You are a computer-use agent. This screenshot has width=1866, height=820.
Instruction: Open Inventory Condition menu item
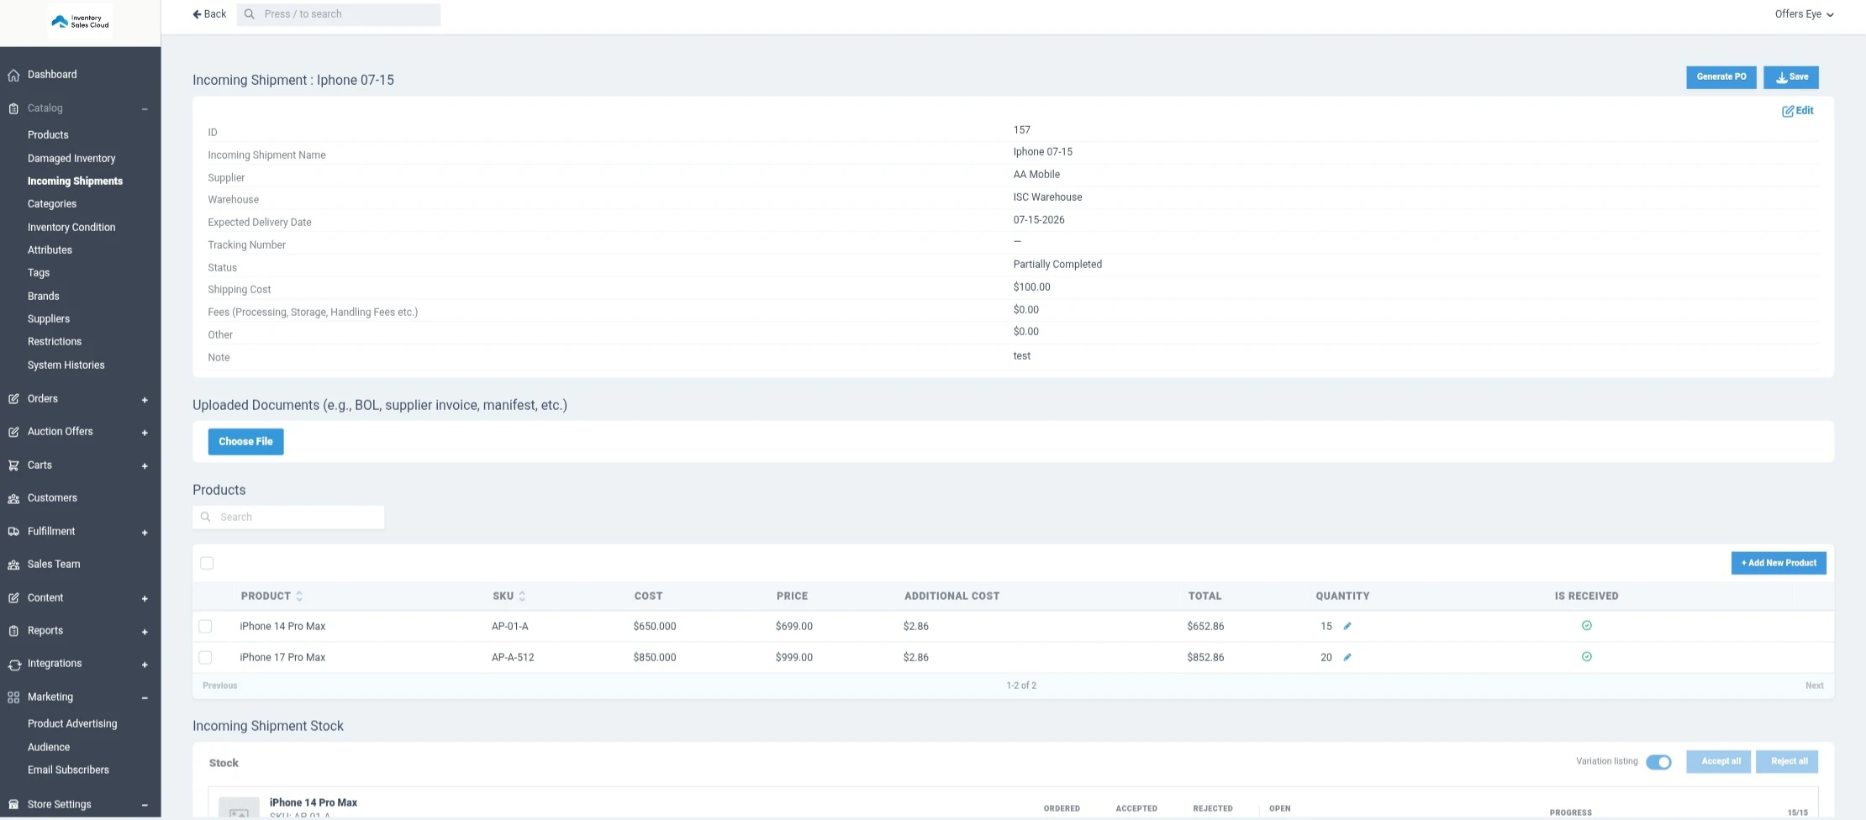(71, 228)
